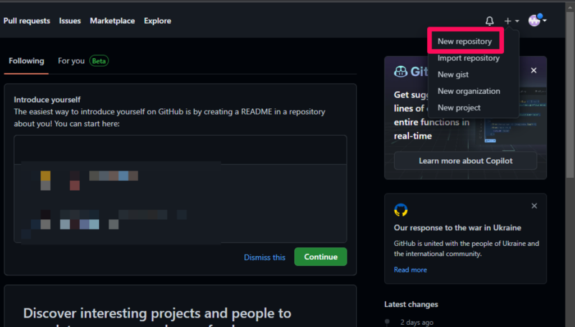Screen dimensions: 575x327
Task: Open the Read more link
Action: point(410,270)
